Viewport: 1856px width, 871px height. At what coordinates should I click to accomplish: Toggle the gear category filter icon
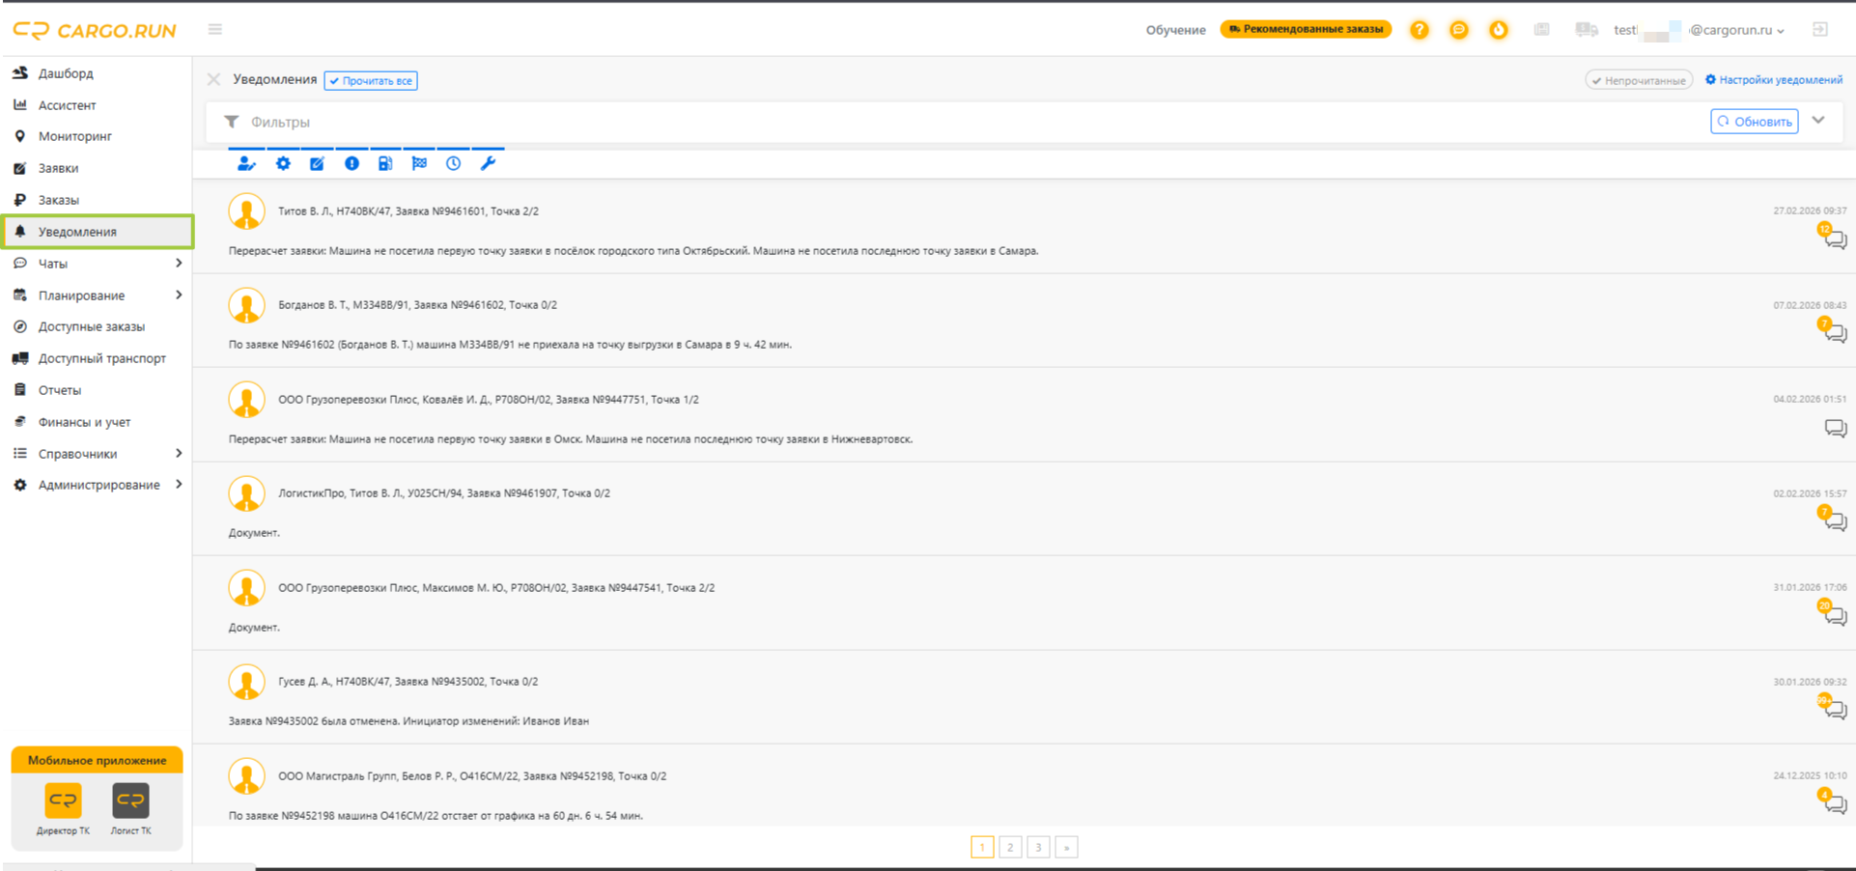283,163
